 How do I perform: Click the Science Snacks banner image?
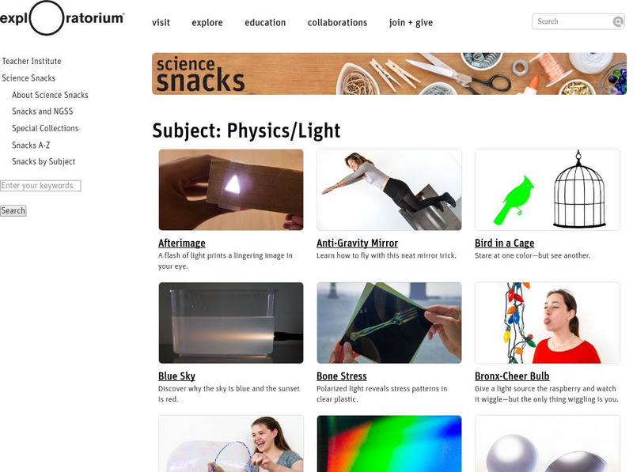tap(389, 74)
